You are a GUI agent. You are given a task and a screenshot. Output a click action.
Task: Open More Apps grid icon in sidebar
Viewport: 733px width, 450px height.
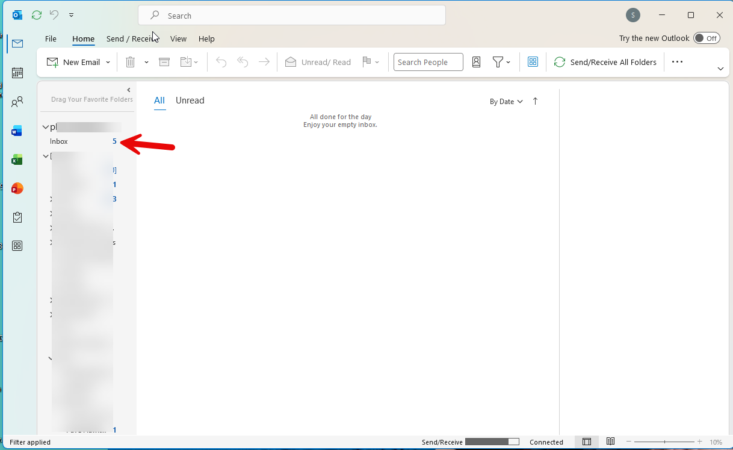(17, 245)
